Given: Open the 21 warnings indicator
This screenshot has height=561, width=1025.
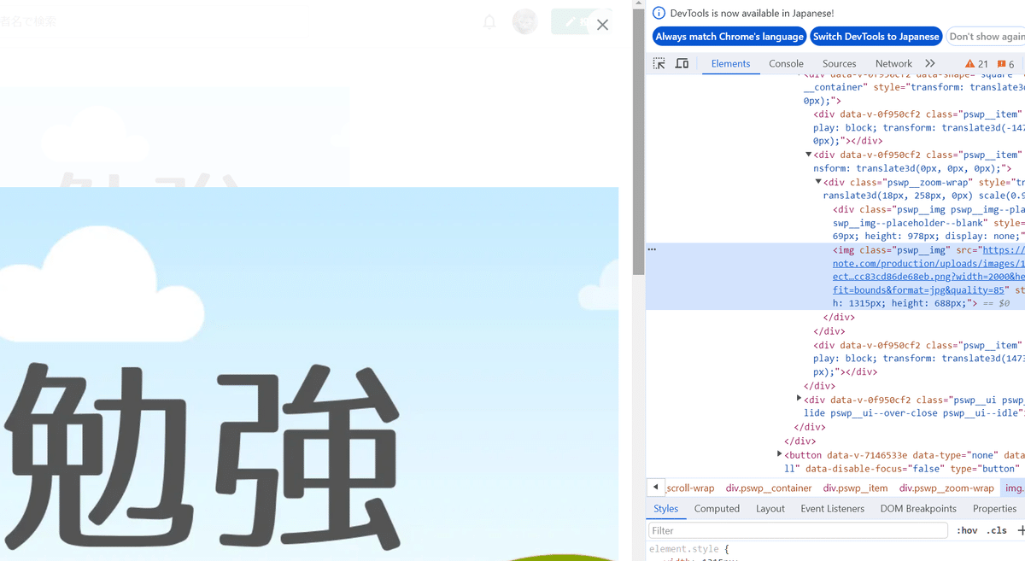Looking at the screenshot, I should coord(976,64).
